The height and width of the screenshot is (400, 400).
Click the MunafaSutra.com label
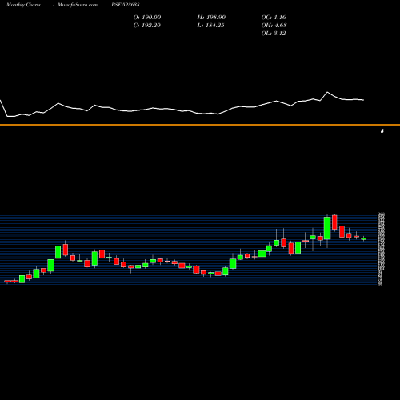coord(78,5)
